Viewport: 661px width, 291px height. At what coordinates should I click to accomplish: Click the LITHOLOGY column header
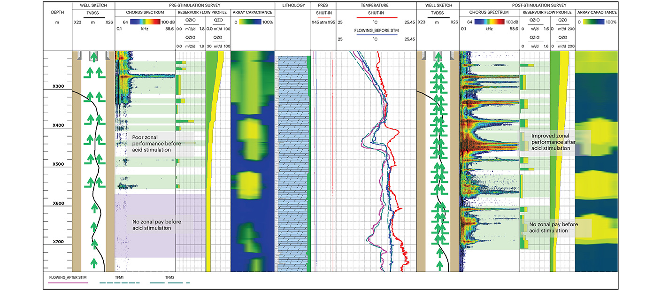coord(293,5)
